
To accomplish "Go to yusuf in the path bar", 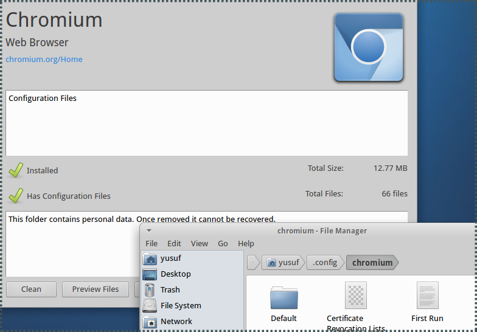I will (283, 263).
